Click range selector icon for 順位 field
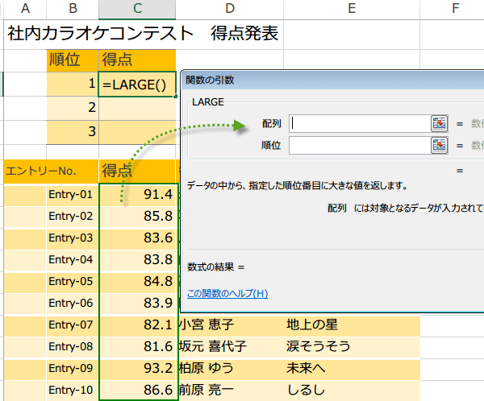Viewport: 484px width, 401px height. click(439, 145)
